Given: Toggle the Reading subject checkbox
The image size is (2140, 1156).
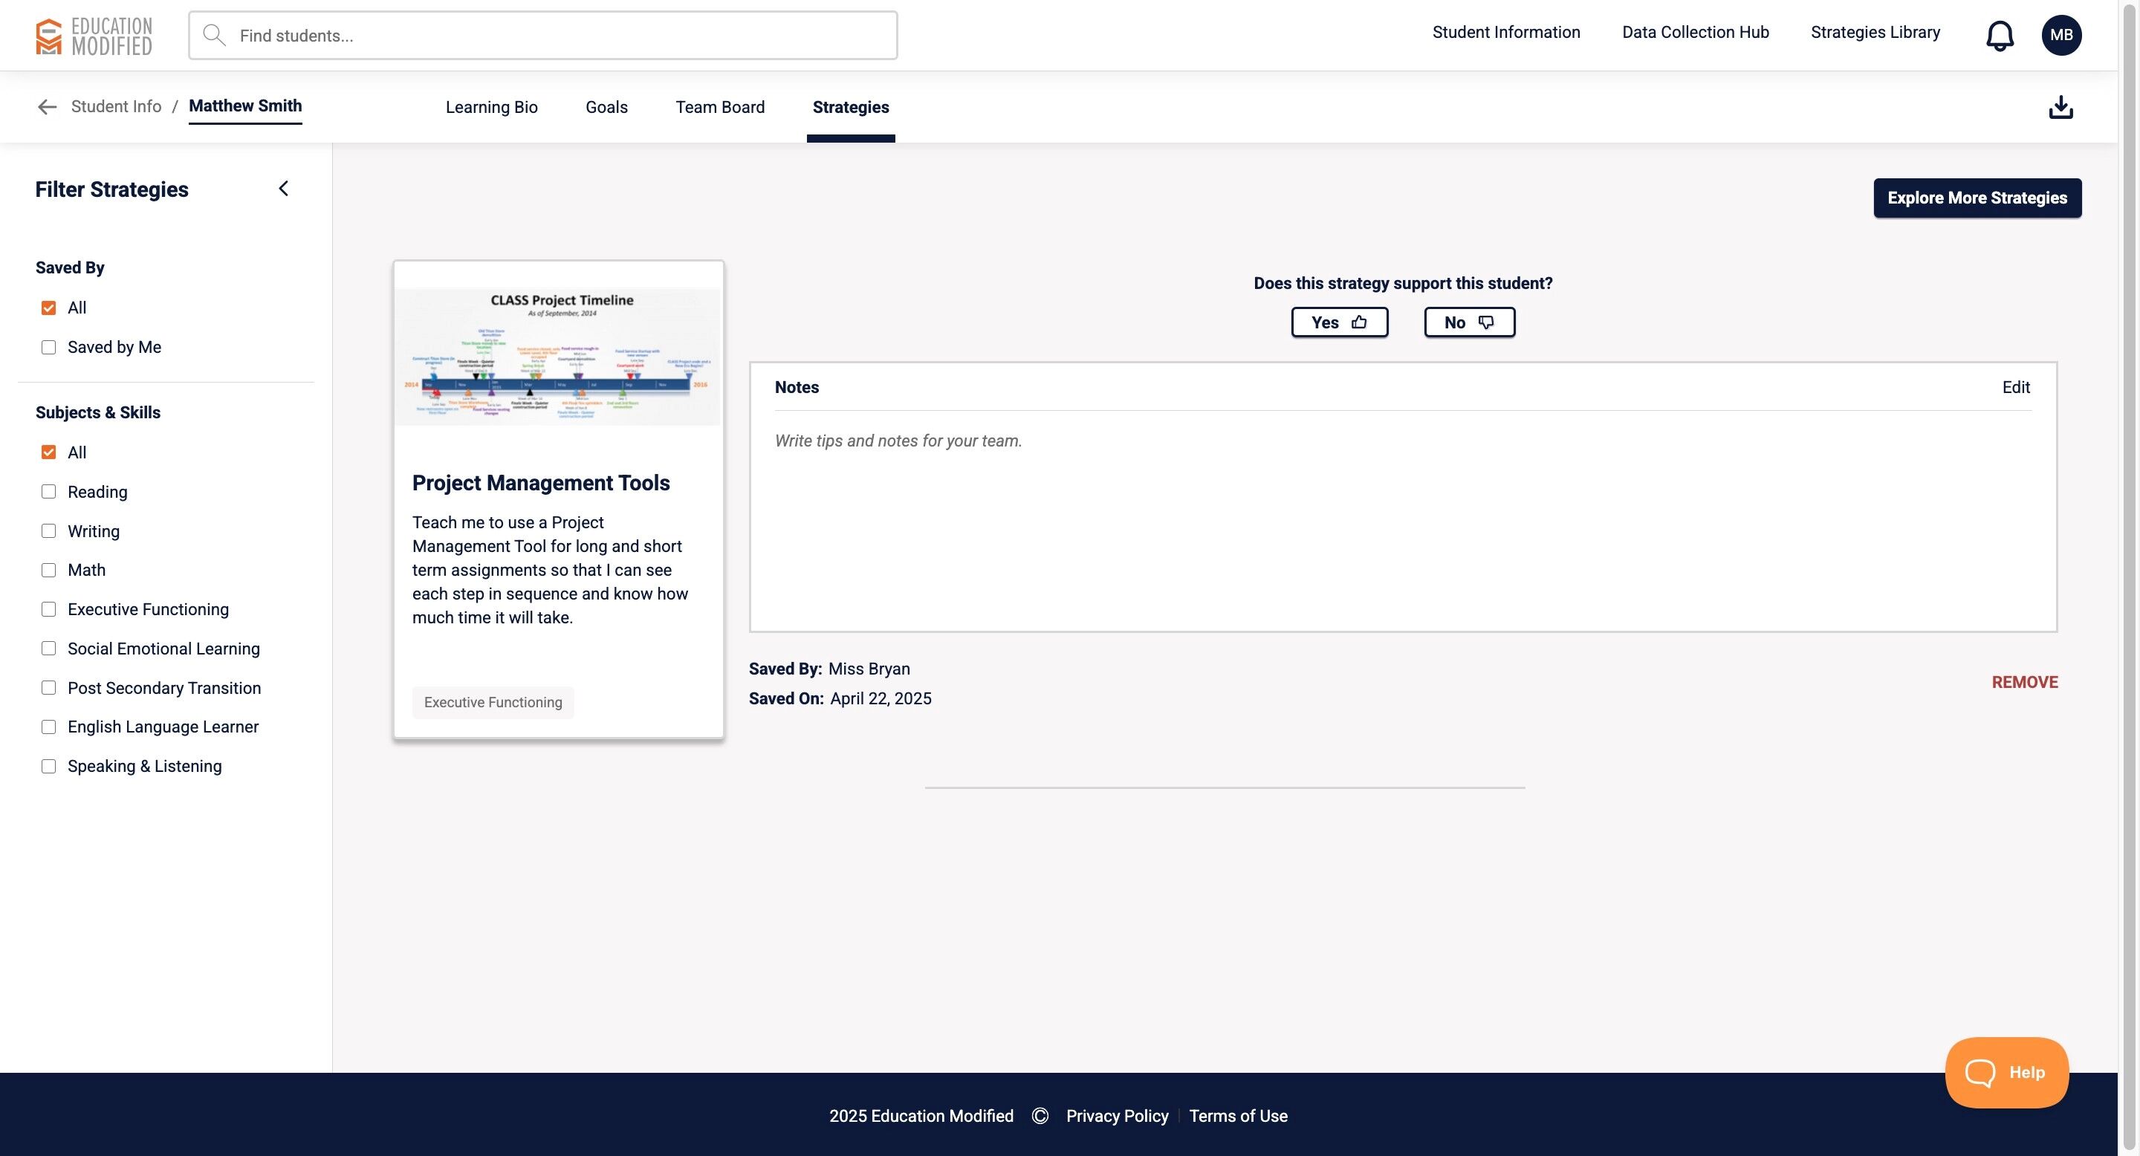Looking at the screenshot, I should (49, 492).
